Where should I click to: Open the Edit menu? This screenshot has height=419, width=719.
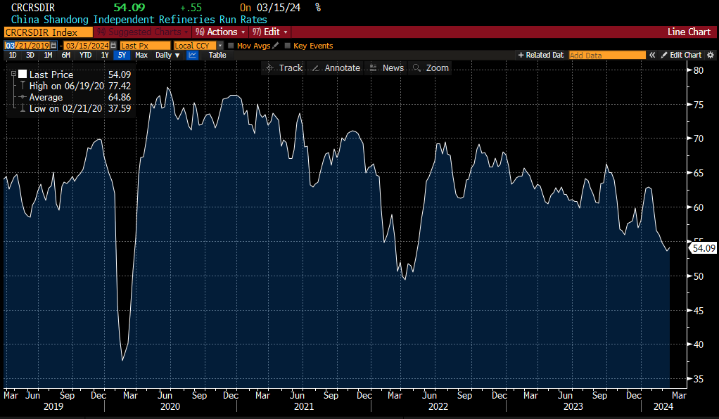270,32
